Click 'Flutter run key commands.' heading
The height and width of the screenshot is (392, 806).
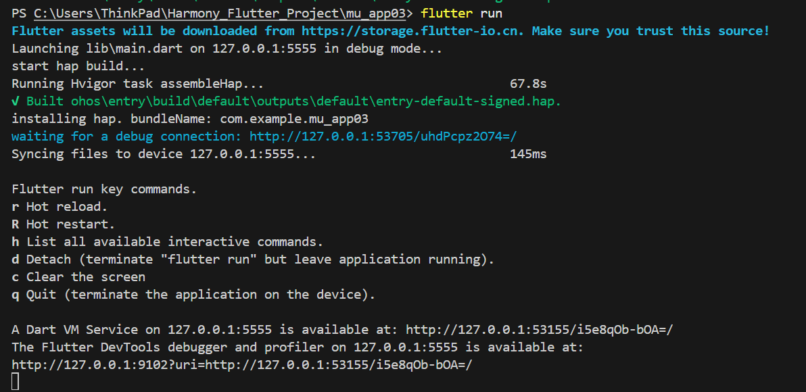104,189
